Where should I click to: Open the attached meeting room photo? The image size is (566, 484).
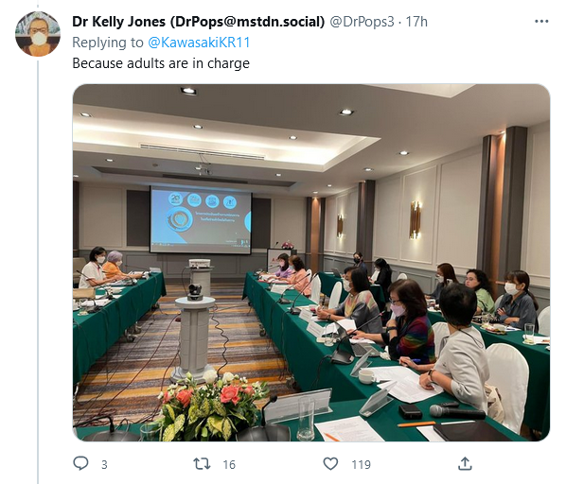311,263
